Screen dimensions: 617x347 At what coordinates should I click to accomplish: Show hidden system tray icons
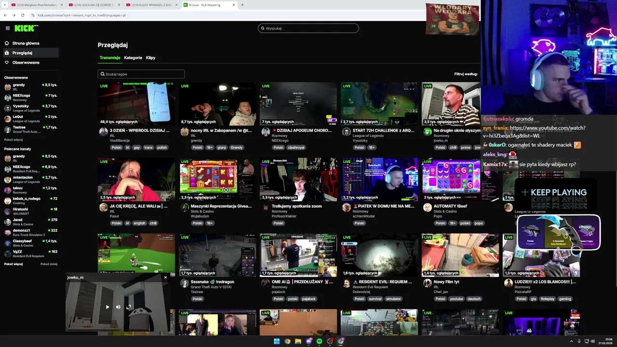tap(572, 341)
